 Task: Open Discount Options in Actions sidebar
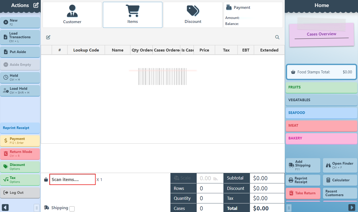coord(20,167)
